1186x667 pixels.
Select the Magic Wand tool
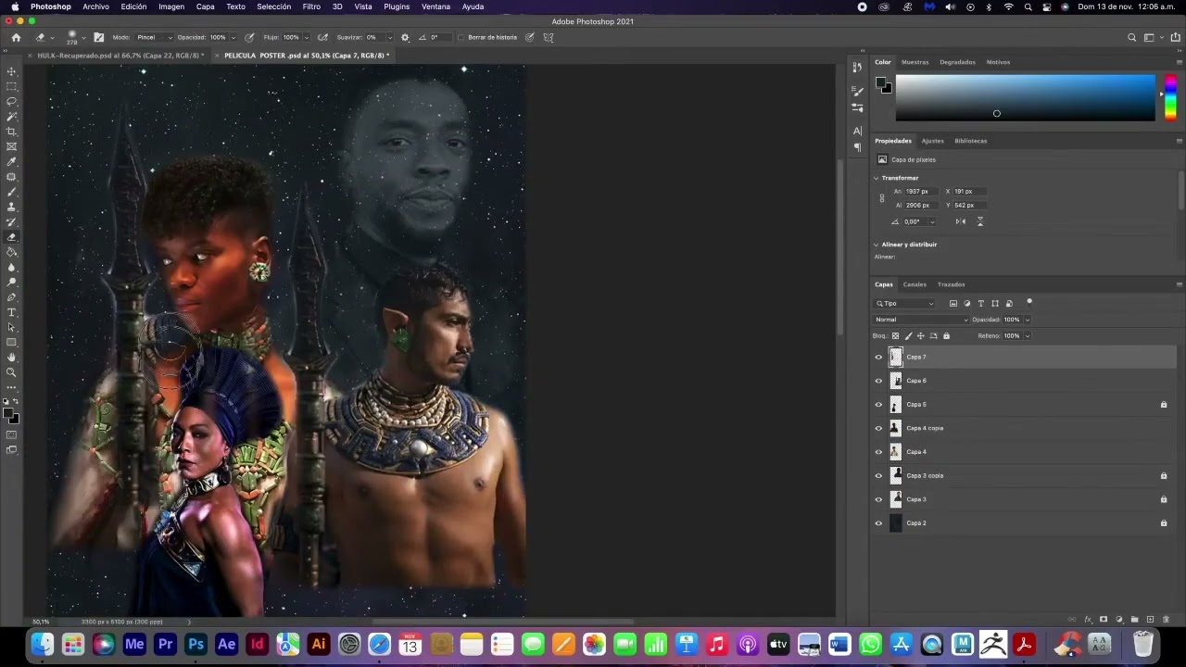12,117
